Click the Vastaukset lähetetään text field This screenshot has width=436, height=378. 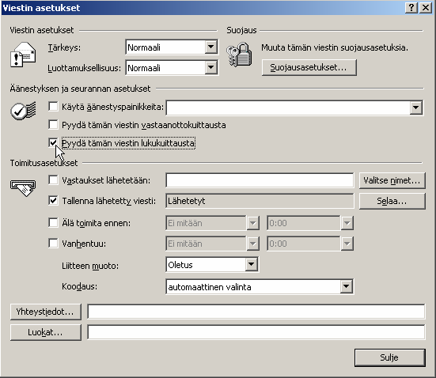coord(260,180)
